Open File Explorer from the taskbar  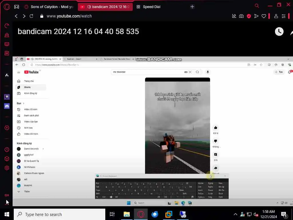[126, 214]
